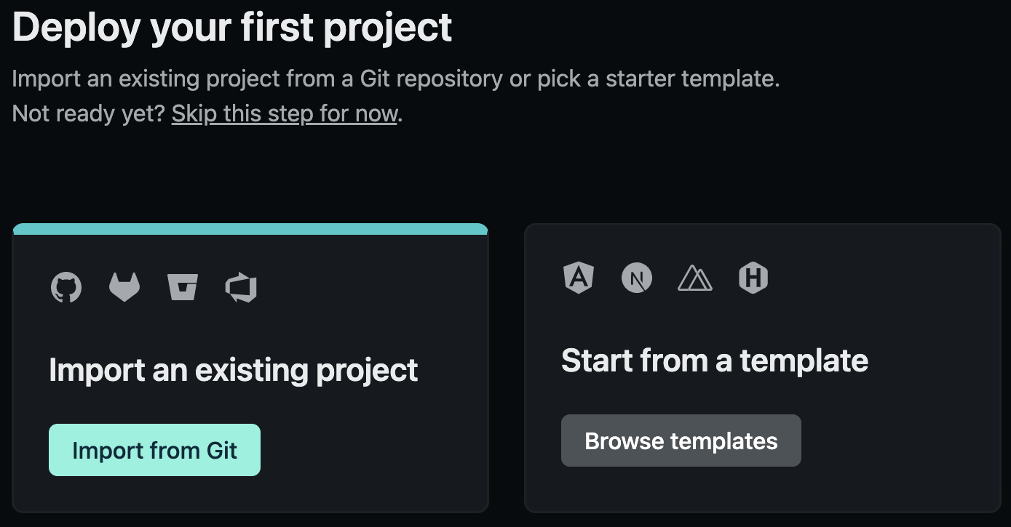Viewport: 1011px width, 527px height.
Task: Click the Not ready yet text
Action: (x=87, y=113)
